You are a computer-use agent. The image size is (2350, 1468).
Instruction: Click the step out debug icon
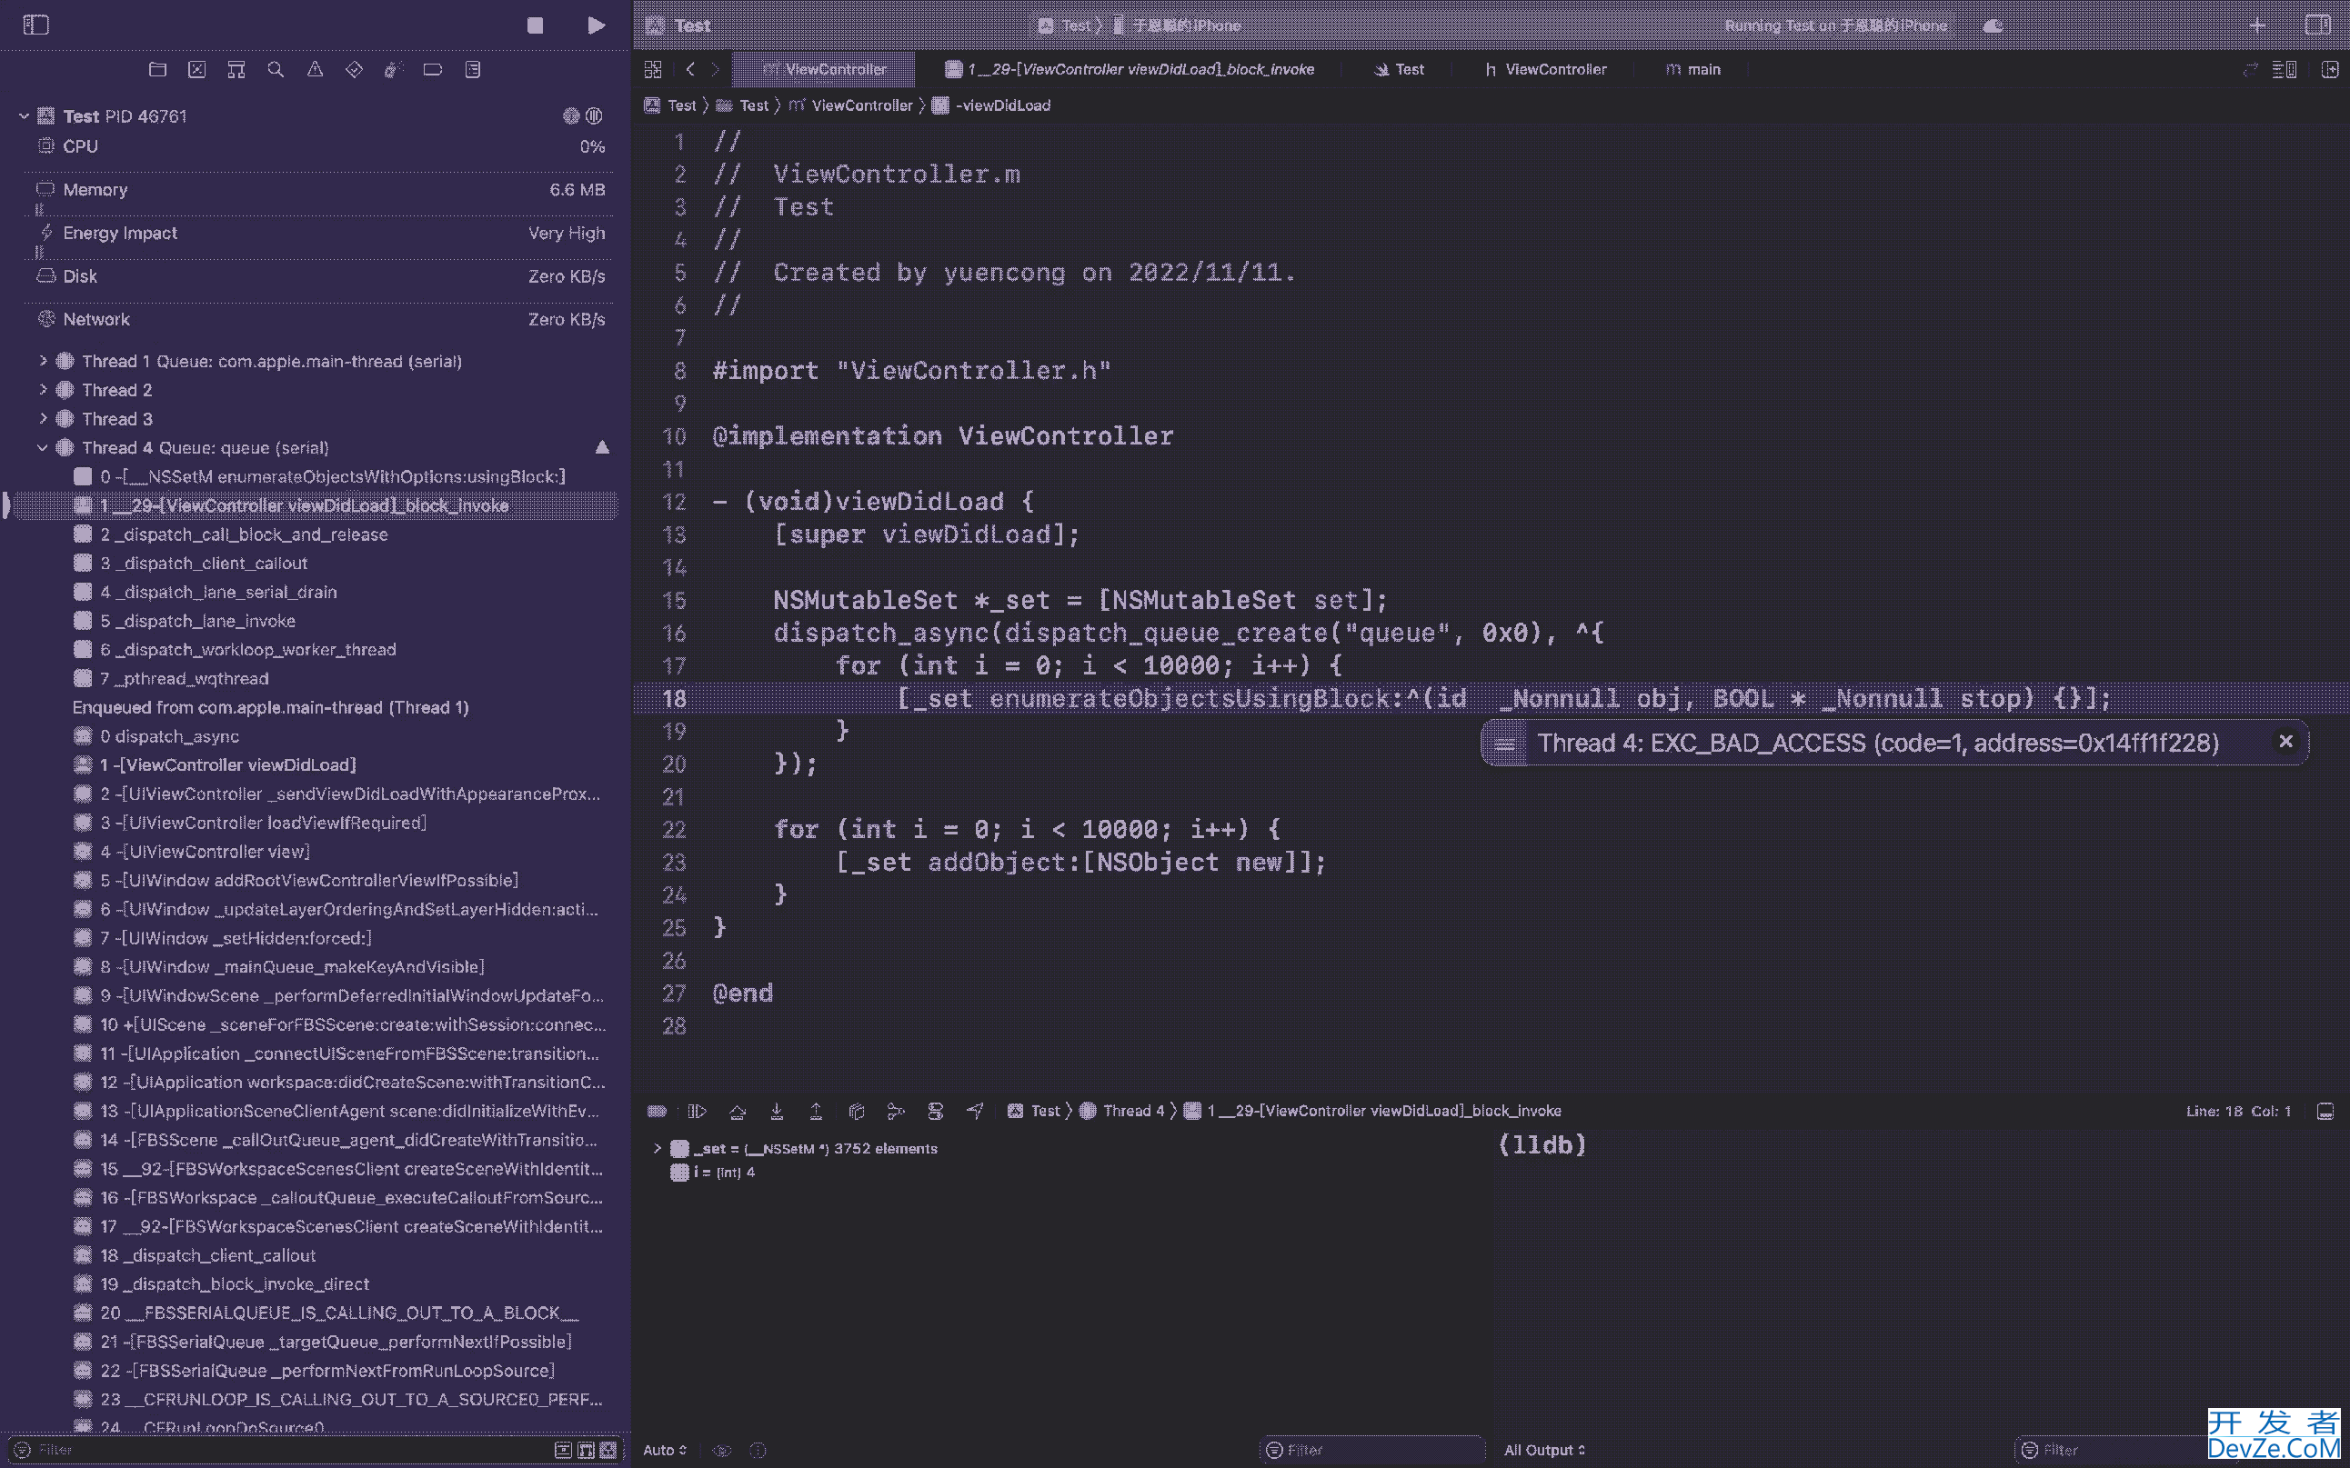[x=814, y=1111]
